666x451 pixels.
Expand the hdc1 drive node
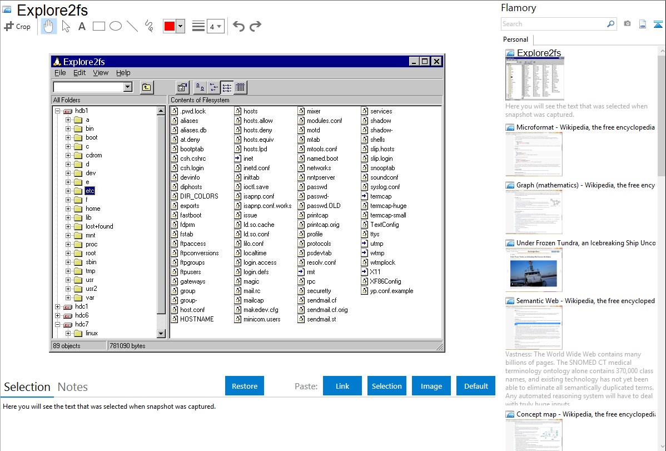(57, 306)
